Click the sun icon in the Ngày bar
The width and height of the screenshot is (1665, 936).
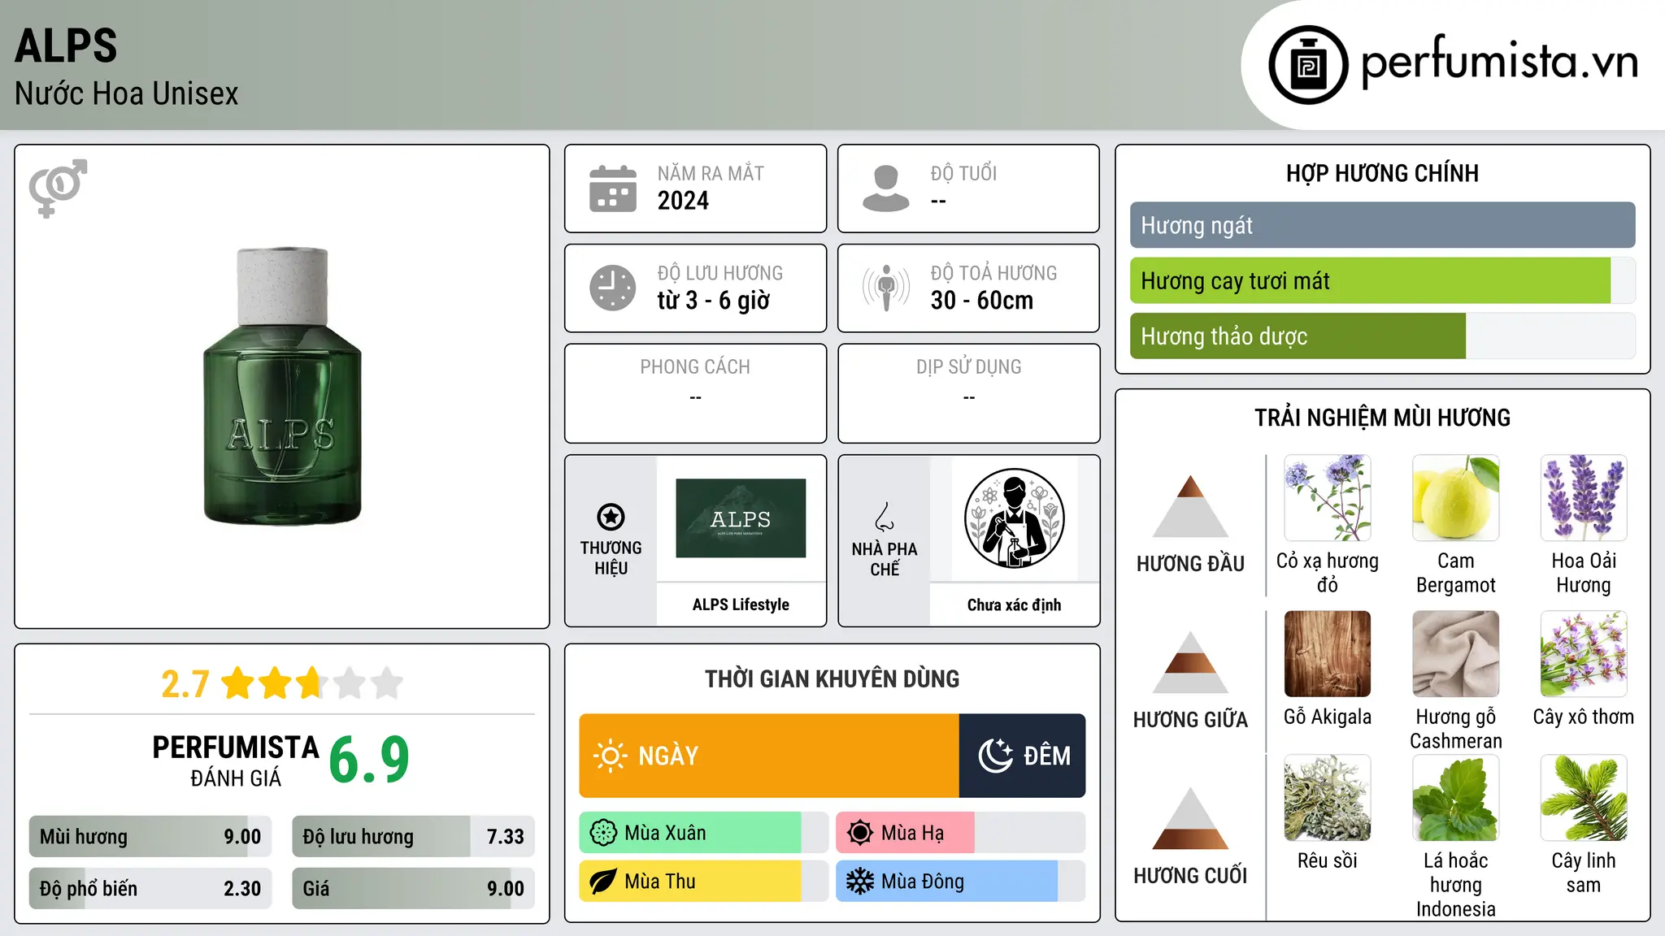click(x=610, y=756)
